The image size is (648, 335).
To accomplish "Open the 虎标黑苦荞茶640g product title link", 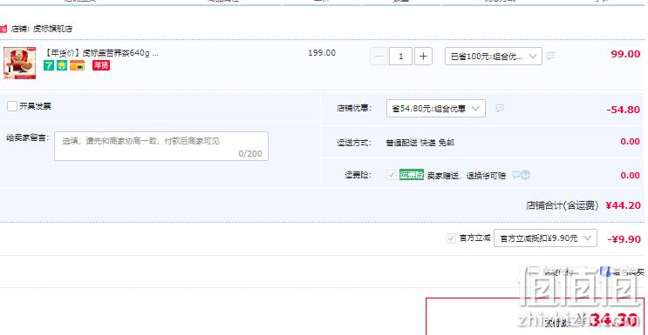I will click(101, 53).
